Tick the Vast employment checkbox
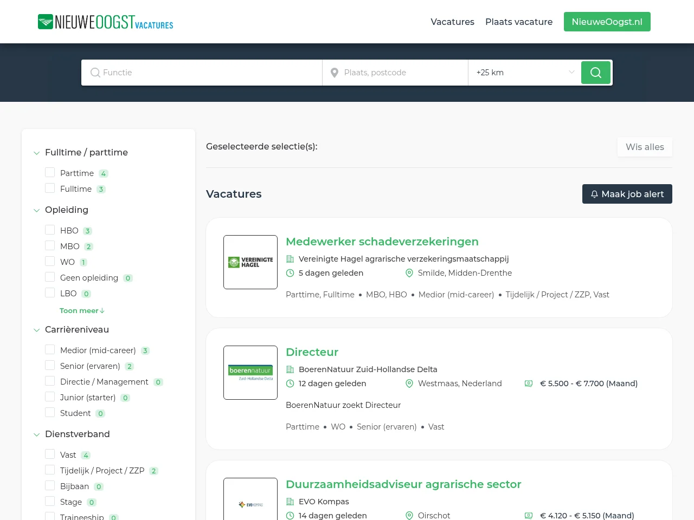Viewport: 694px width, 520px height. pyautogui.click(x=50, y=454)
